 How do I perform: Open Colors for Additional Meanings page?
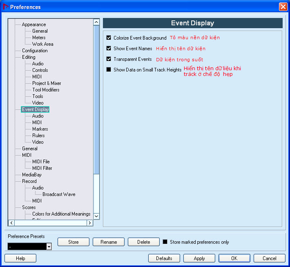click(x=61, y=214)
